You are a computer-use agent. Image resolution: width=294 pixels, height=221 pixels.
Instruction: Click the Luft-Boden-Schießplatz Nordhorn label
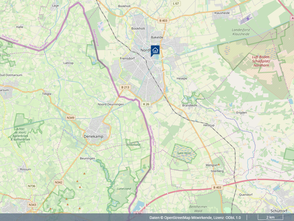261,61
